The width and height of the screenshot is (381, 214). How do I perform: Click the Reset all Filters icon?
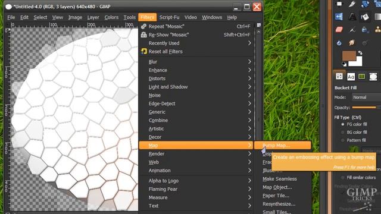coord(144,51)
